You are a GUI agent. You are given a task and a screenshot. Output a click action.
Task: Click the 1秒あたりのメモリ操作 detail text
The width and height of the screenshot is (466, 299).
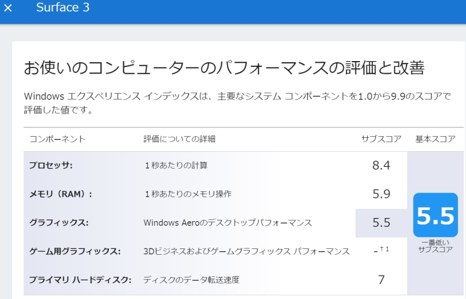[188, 194]
